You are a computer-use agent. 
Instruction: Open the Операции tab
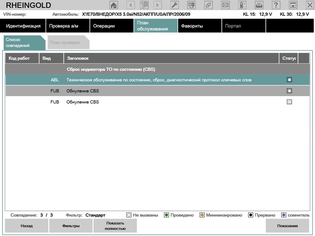[x=112, y=26]
